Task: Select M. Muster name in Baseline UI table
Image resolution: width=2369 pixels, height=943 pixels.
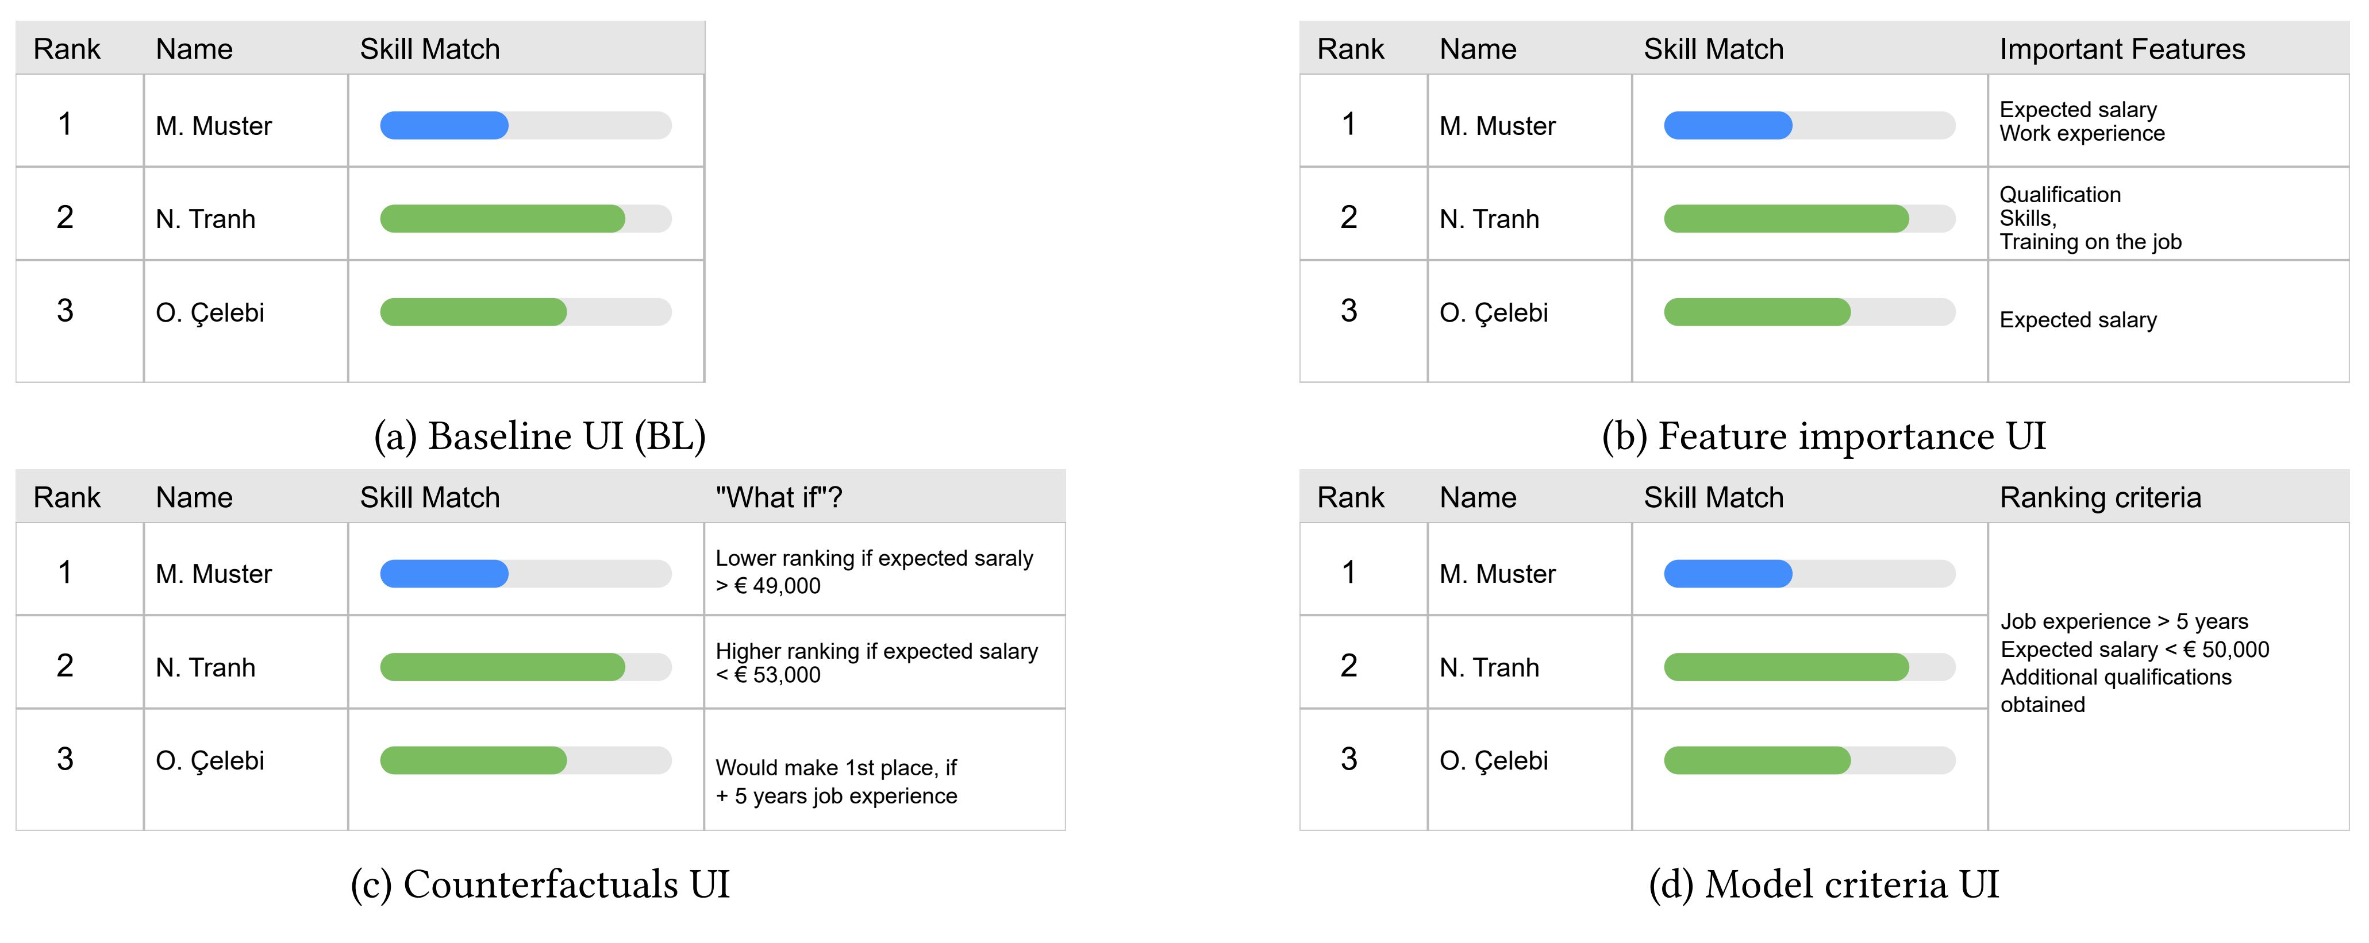Action: point(213,126)
